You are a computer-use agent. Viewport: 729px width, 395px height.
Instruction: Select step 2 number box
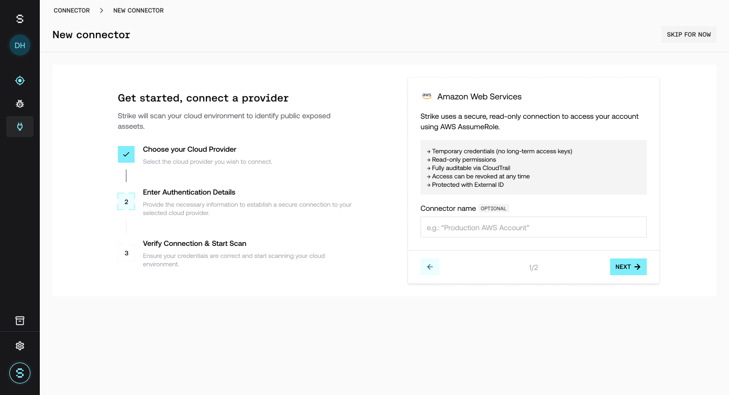[x=126, y=201]
